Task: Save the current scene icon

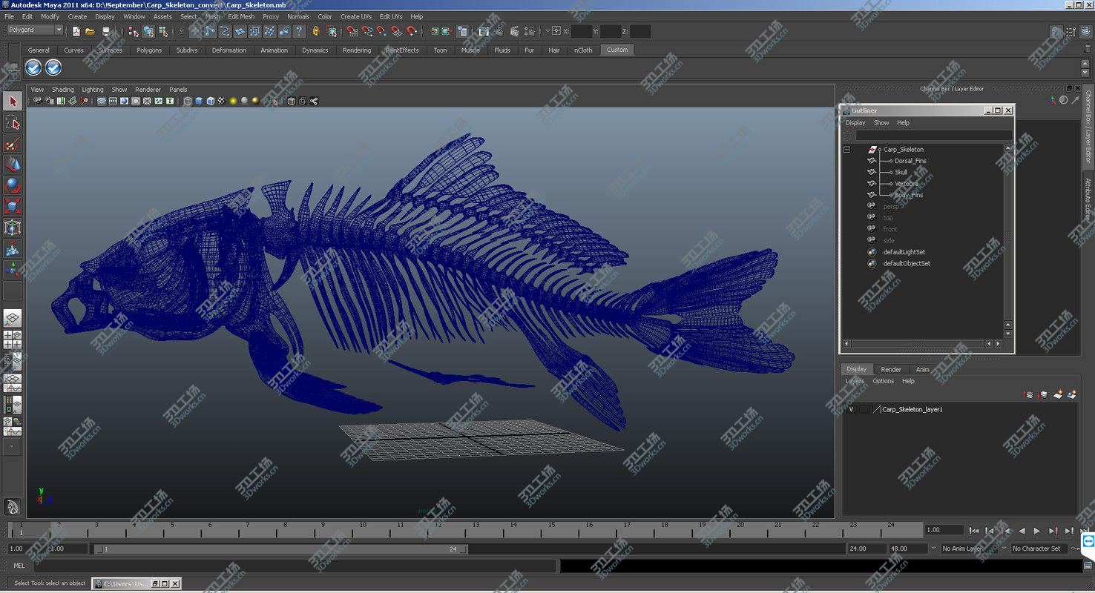Action: (105, 31)
